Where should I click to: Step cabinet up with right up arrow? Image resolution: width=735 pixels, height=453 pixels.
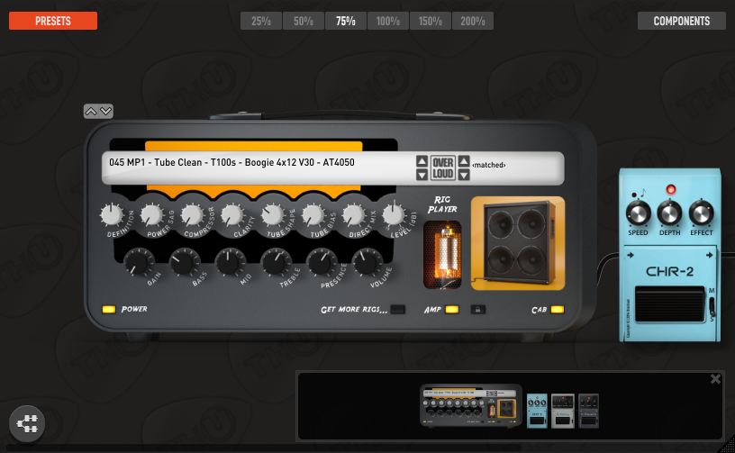coord(464,161)
